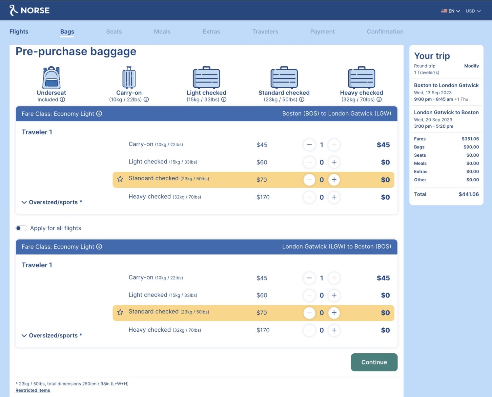Go to the Flights step tab
This screenshot has height=397, width=492.
(19, 32)
